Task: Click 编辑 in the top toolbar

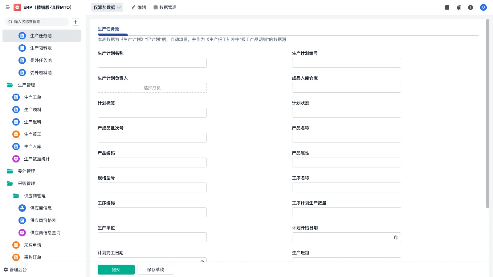Action: point(139,7)
